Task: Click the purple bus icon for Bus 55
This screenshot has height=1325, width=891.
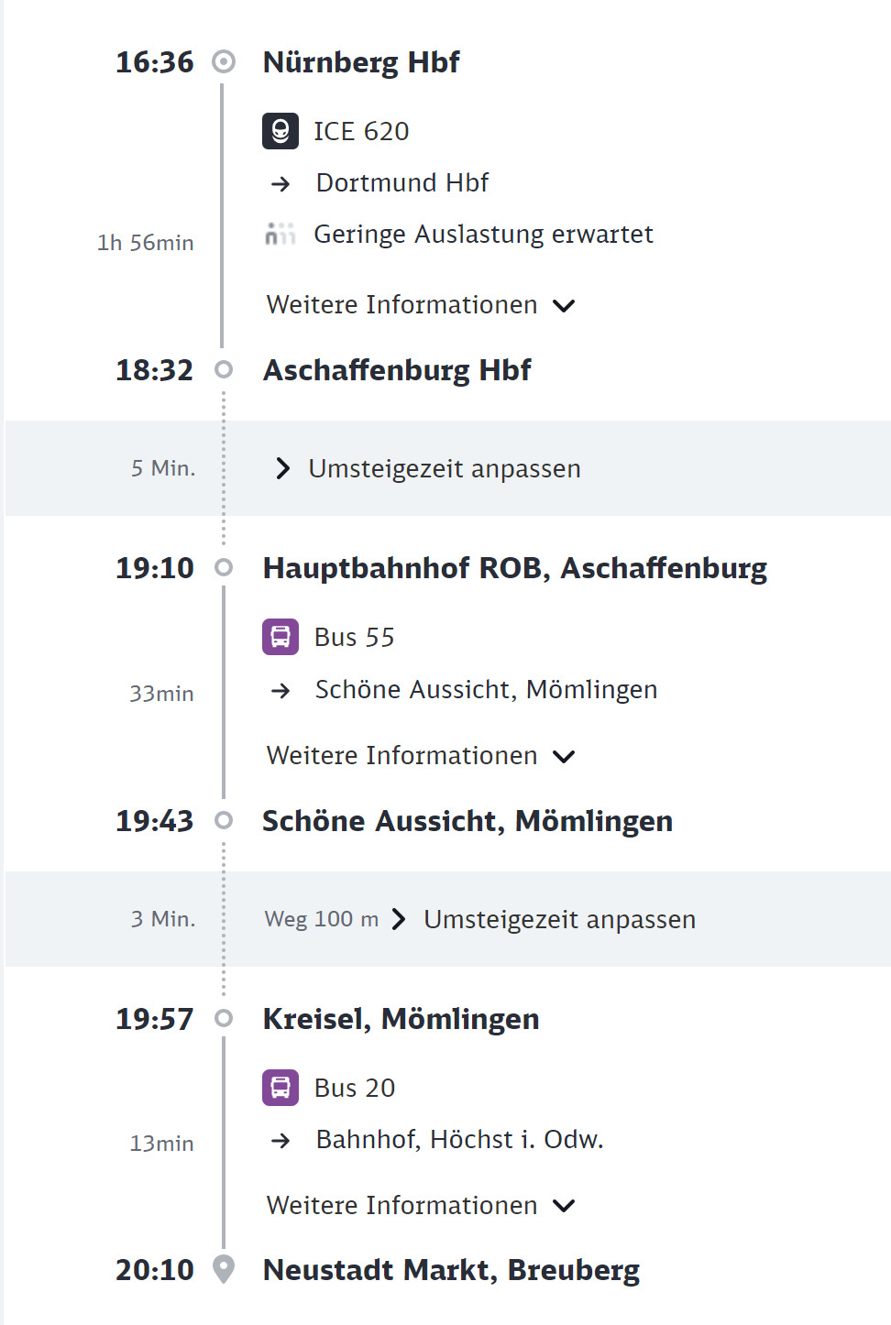Action: 280,637
